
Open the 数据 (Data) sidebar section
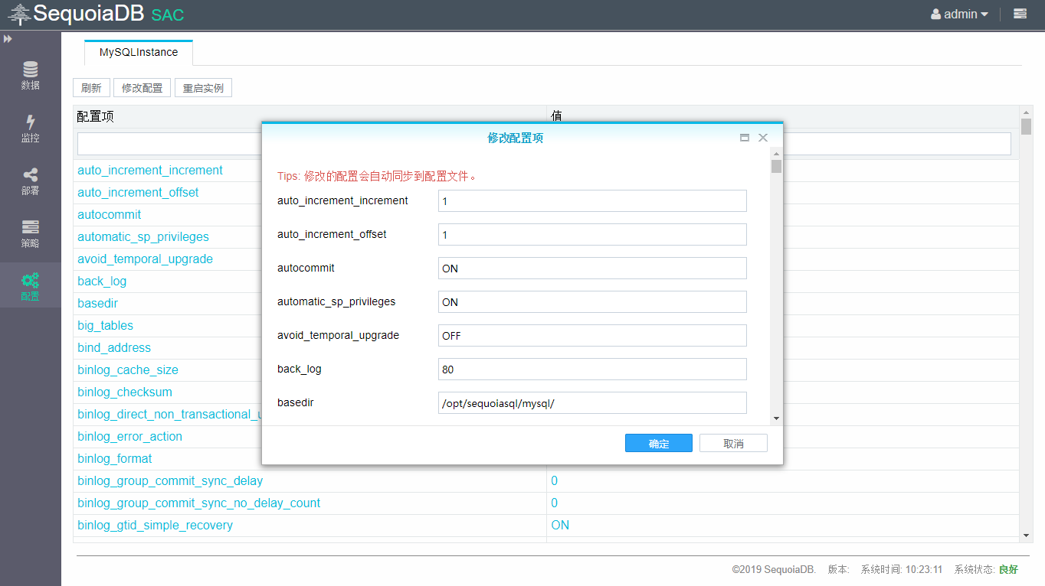[x=30, y=75]
